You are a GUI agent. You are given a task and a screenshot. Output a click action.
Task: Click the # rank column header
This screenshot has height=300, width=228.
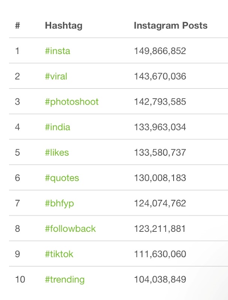tap(17, 26)
